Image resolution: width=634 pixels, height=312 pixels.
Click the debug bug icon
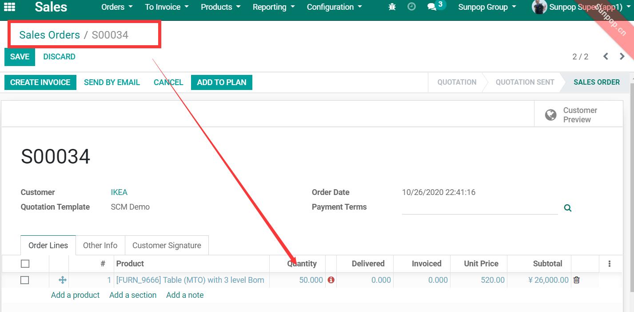[392, 7]
